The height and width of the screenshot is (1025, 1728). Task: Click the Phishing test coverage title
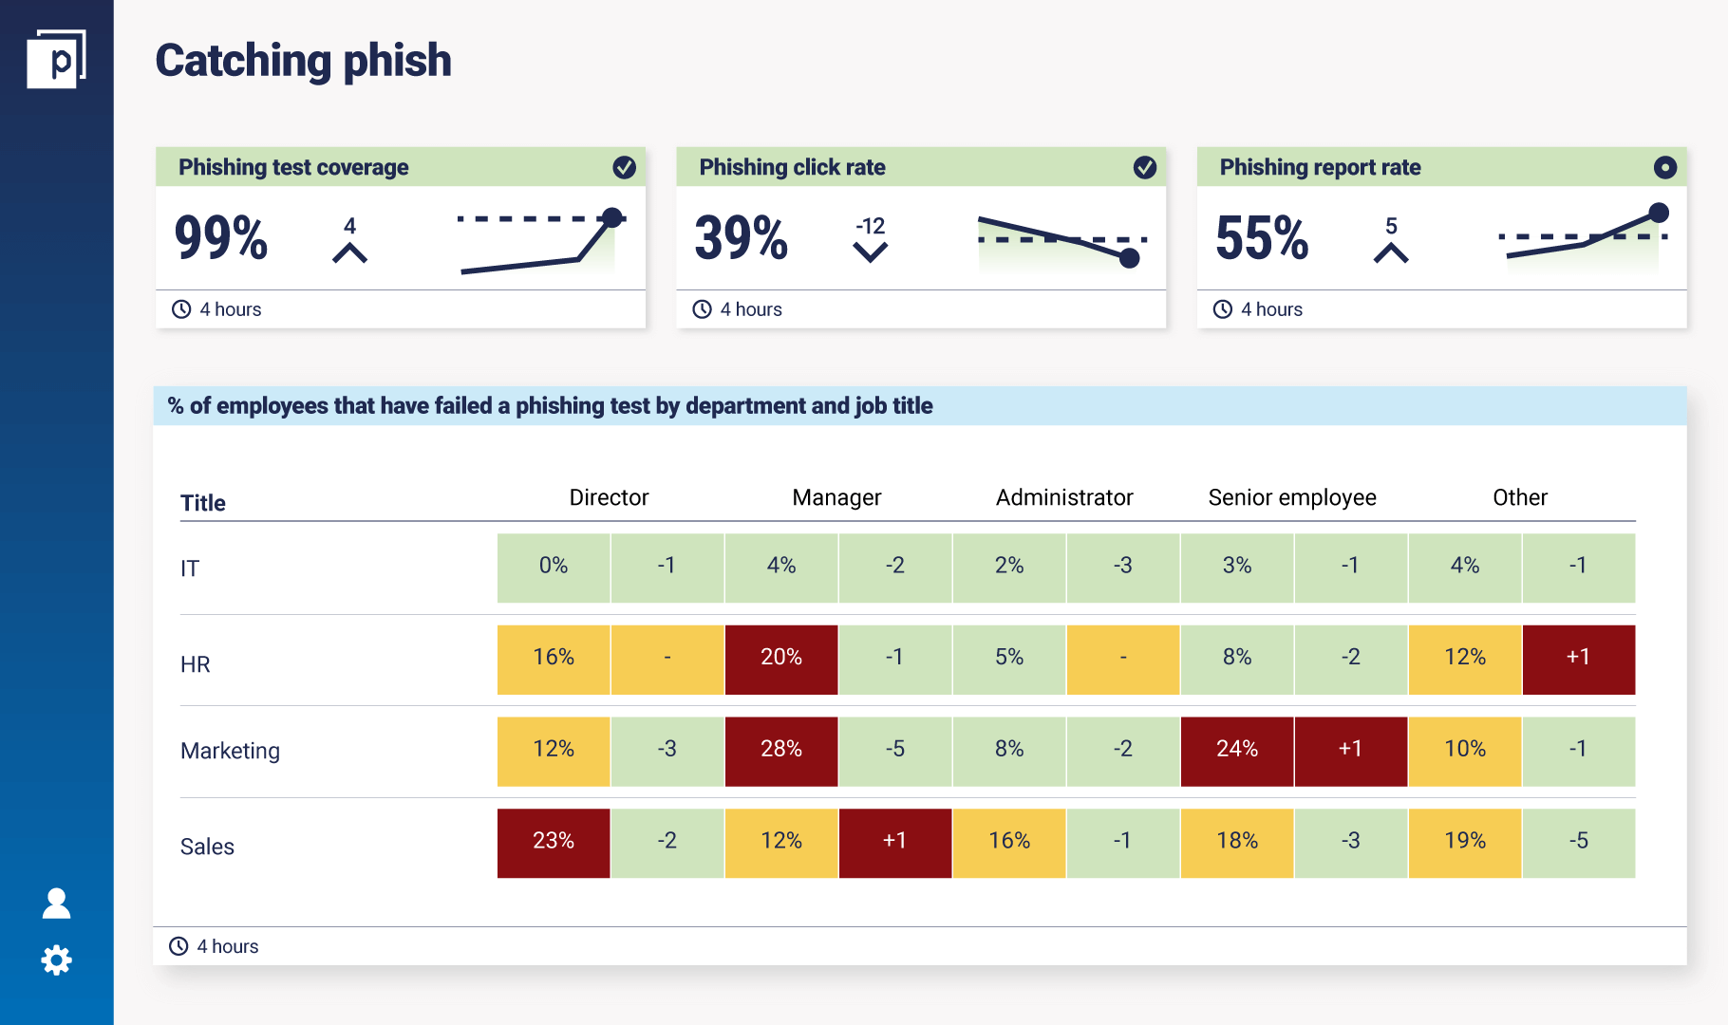[x=293, y=168]
